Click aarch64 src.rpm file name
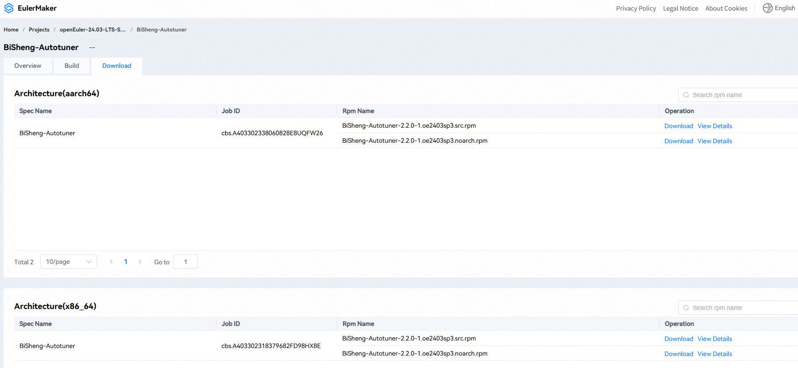Viewport: 798px width, 368px height. click(x=409, y=125)
